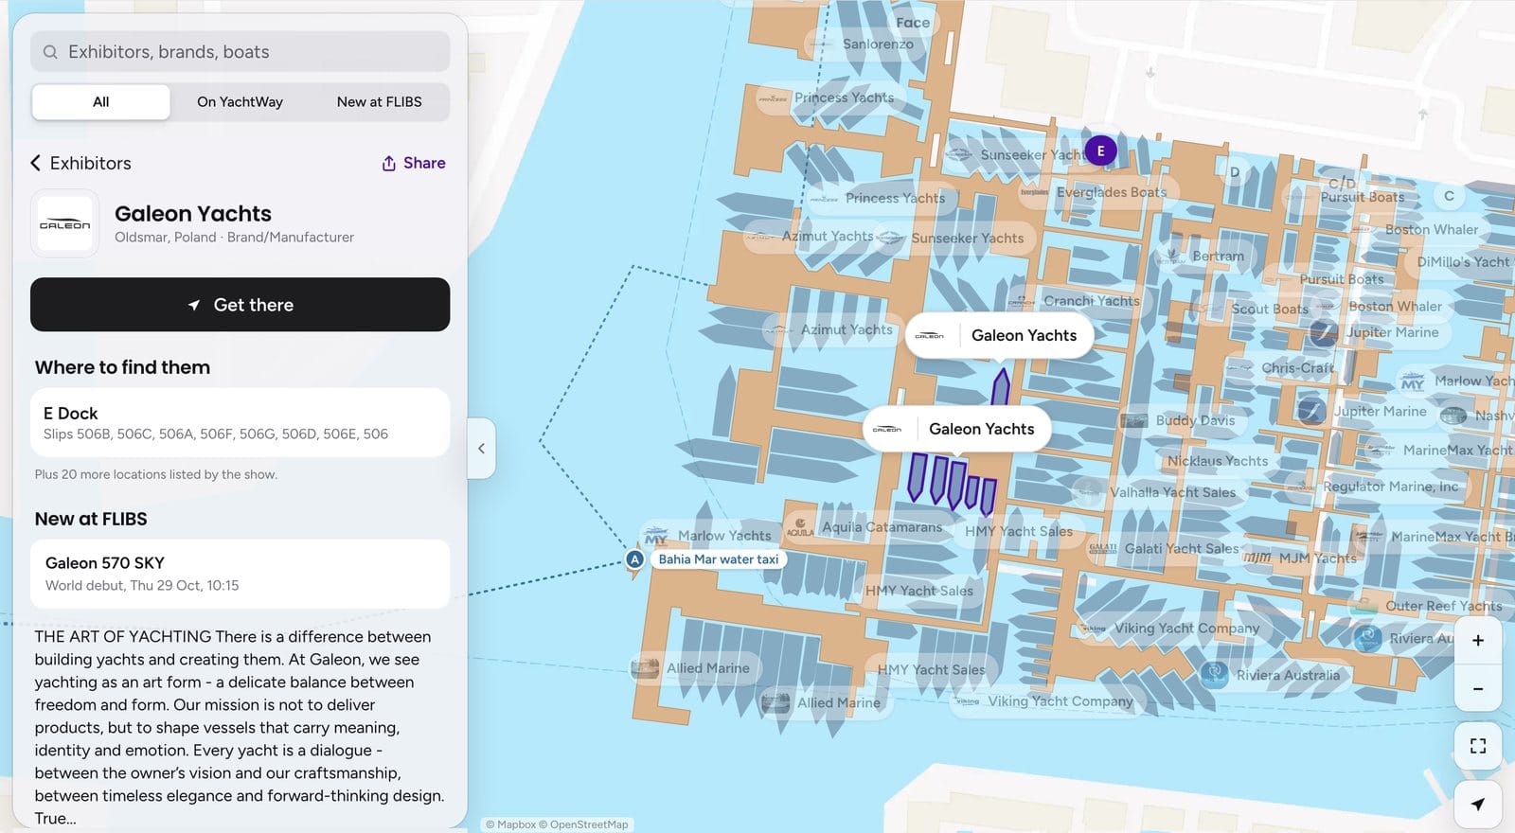The height and width of the screenshot is (833, 1515).
Task: Zoom out on the map
Action: (x=1477, y=689)
